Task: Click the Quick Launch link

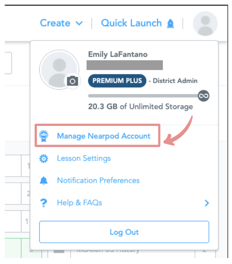Action: point(131,23)
